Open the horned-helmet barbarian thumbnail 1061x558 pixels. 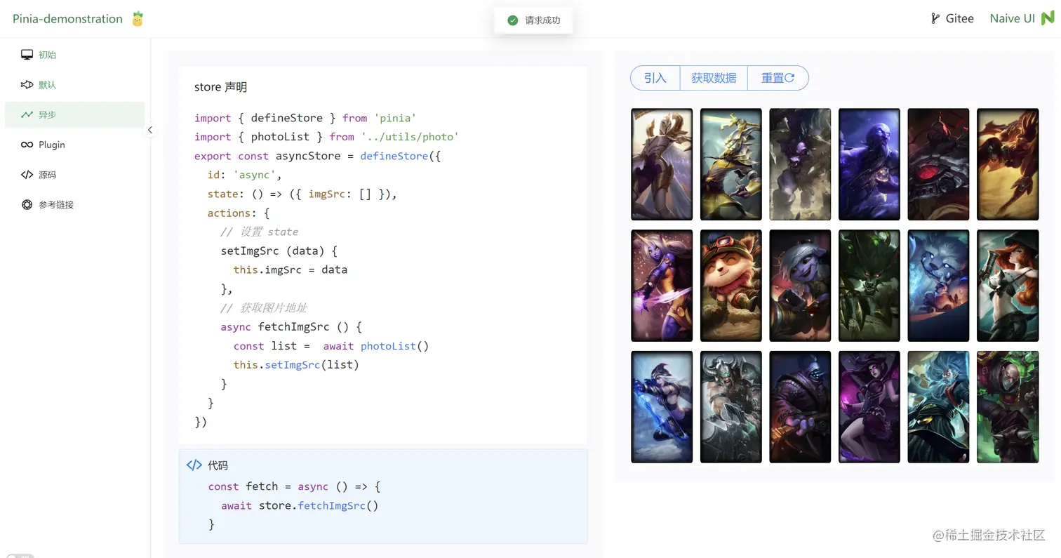tap(730, 407)
